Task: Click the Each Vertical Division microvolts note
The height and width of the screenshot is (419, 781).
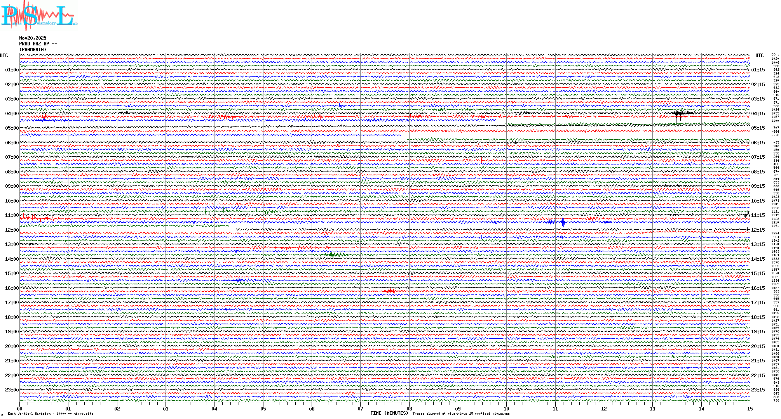Action: pyautogui.click(x=51, y=414)
